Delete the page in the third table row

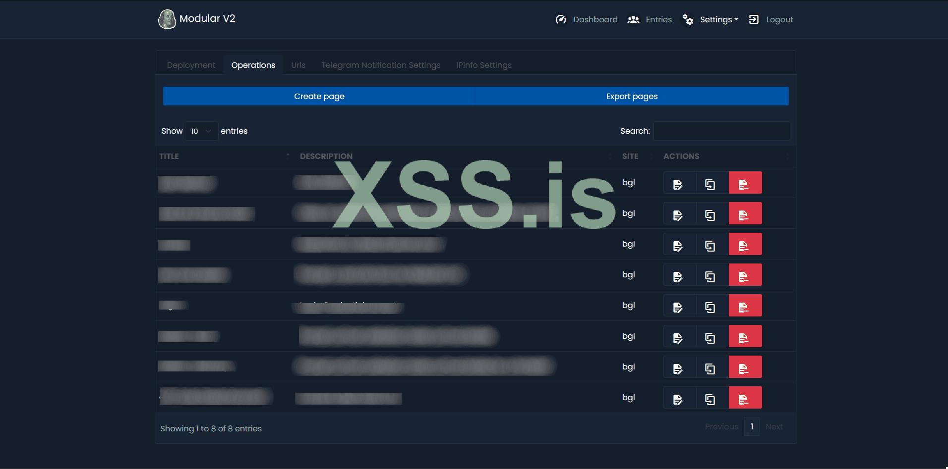(745, 244)
